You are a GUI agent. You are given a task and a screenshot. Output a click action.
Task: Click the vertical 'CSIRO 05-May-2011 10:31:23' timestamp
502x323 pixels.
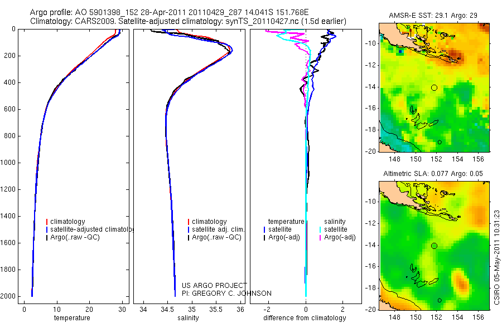[x=496, y=257]
